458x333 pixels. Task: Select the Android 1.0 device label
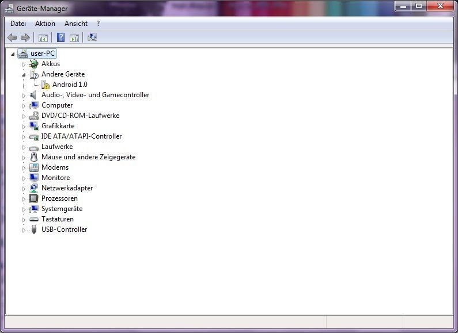pyautogui.click(x=70, y=85)
